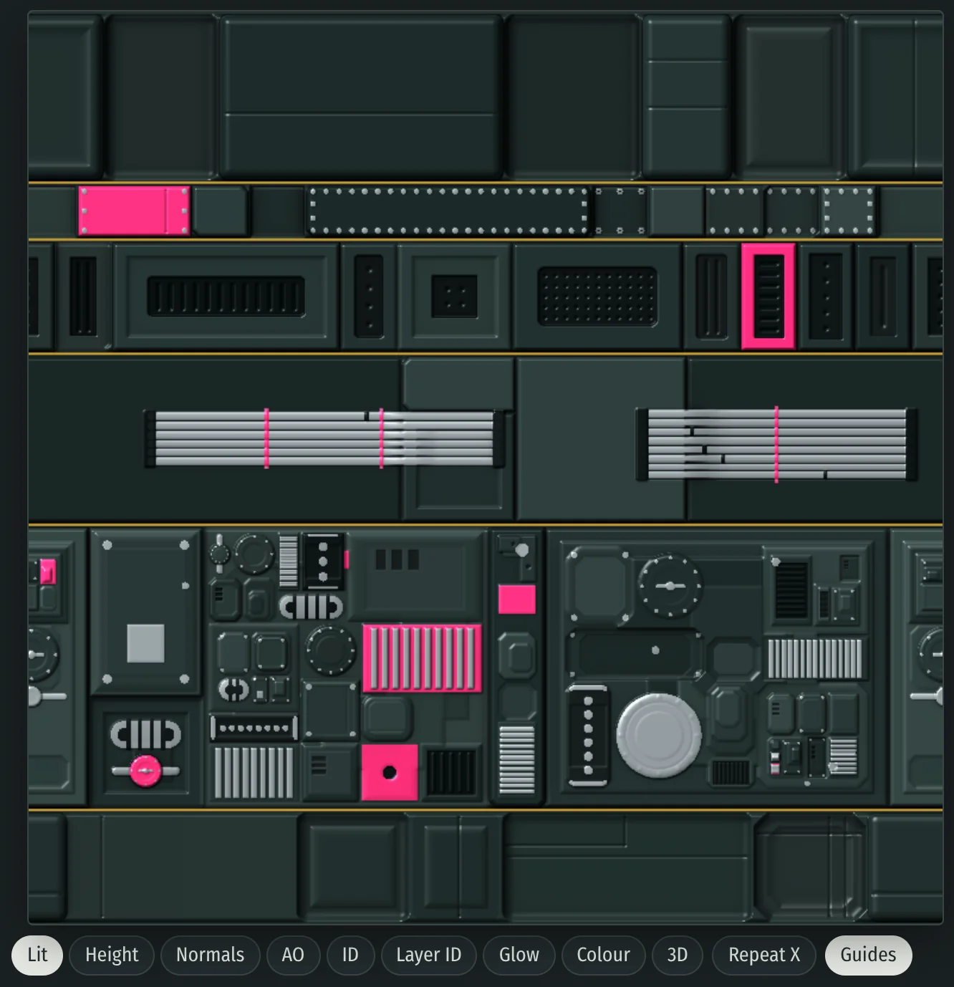The height and width of the screenshot is (987, 954).
Task: Select the pink framed vertical vent slot
Action: pyautogui.click(x=768, y=296)
